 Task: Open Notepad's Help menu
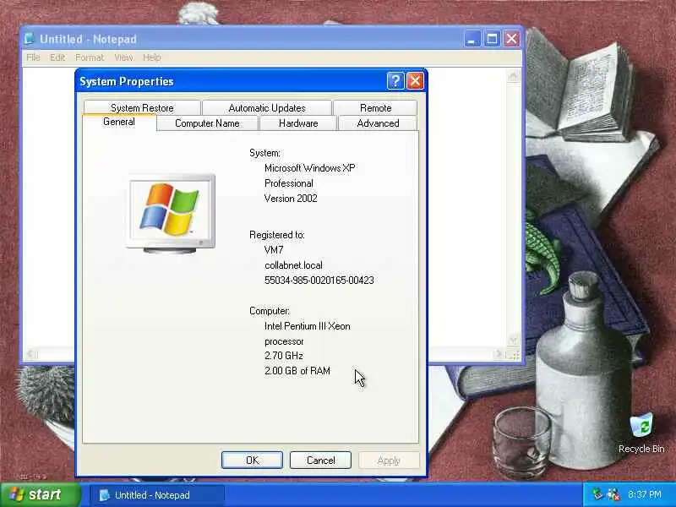152,57
